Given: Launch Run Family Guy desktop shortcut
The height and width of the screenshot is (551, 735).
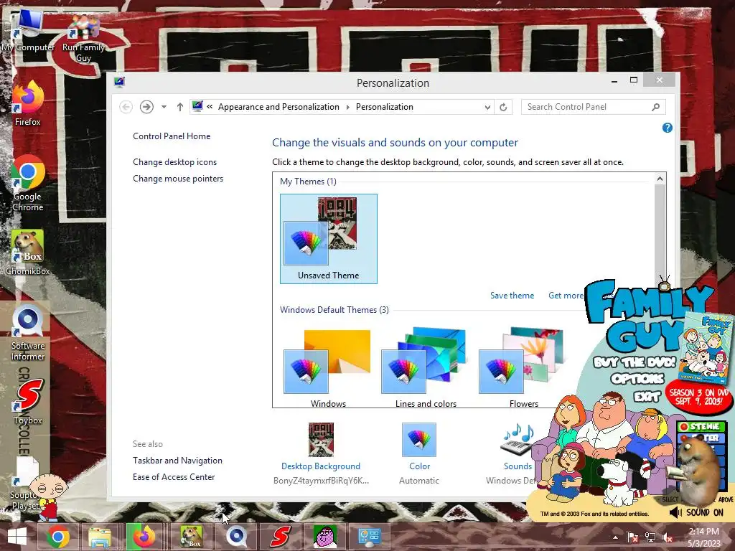Looking at the screenshot, I should point(83,37).
